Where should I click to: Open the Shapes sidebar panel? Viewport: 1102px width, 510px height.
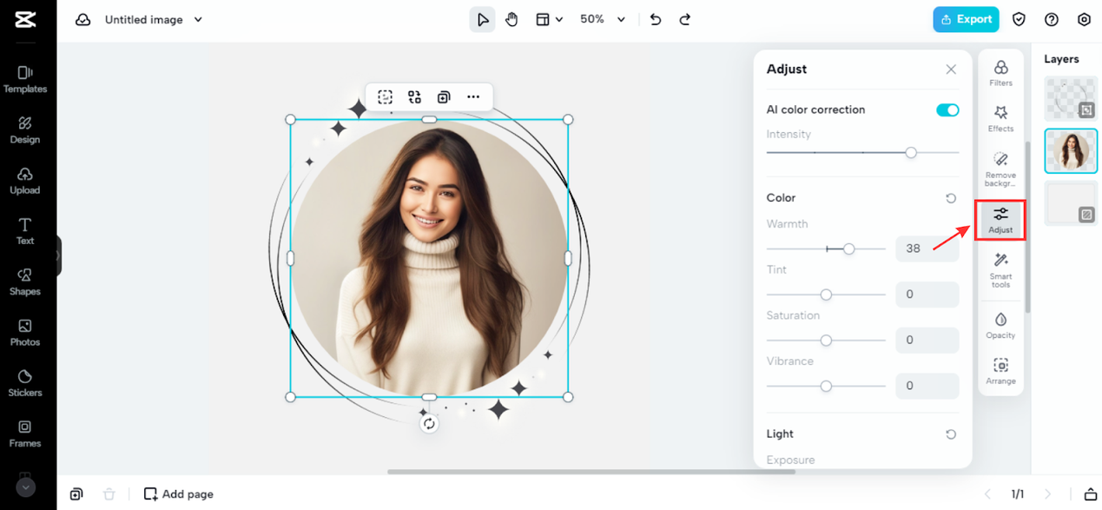(25, 281)
